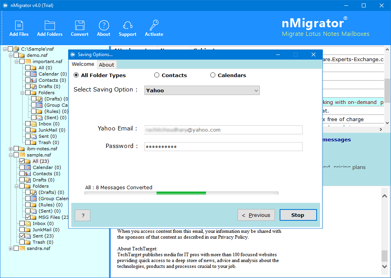The width and height of the screenshot is (391, 278).
Task: Click the Convert save icon
Action: 79,25
